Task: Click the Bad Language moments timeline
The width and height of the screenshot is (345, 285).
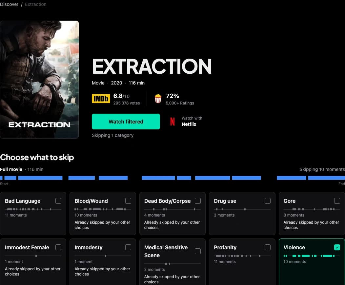Action: pos(33,209)
